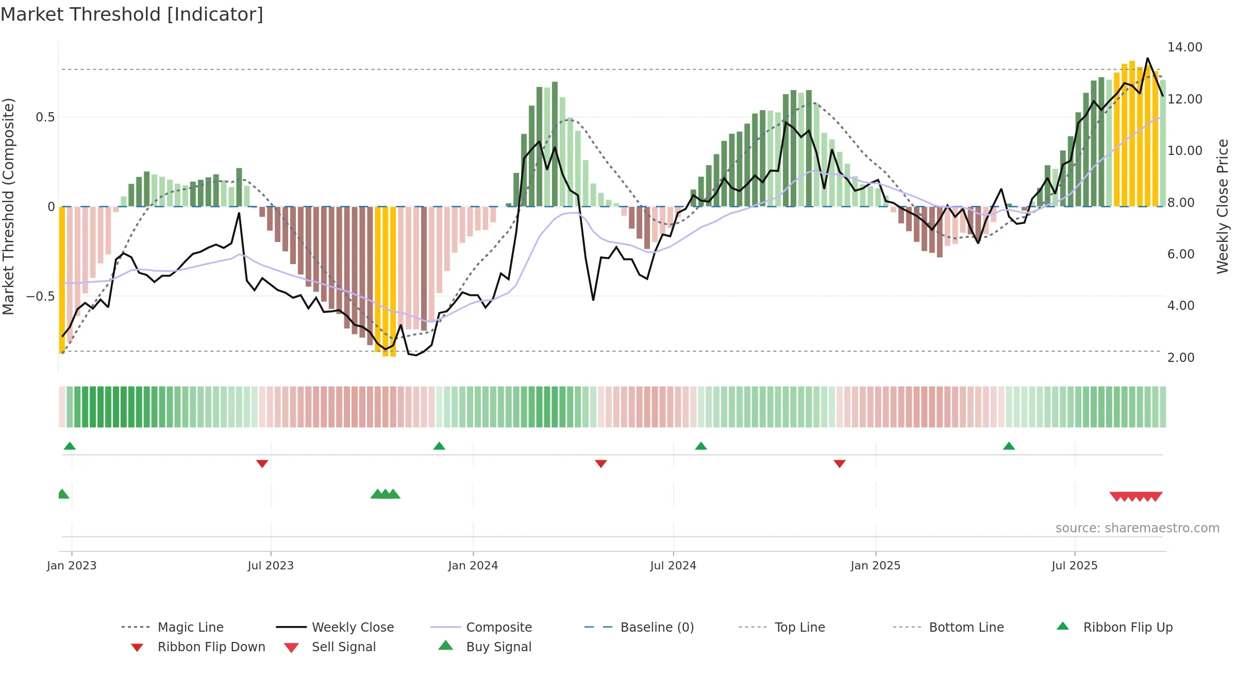Screen dimensions: 1237x695
Task: Click the first buy signal at chart start
Action: [x=63, y=494]
